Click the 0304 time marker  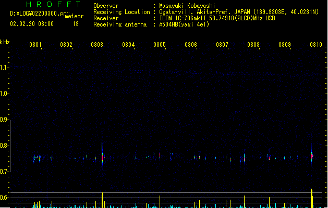[128, 45]
